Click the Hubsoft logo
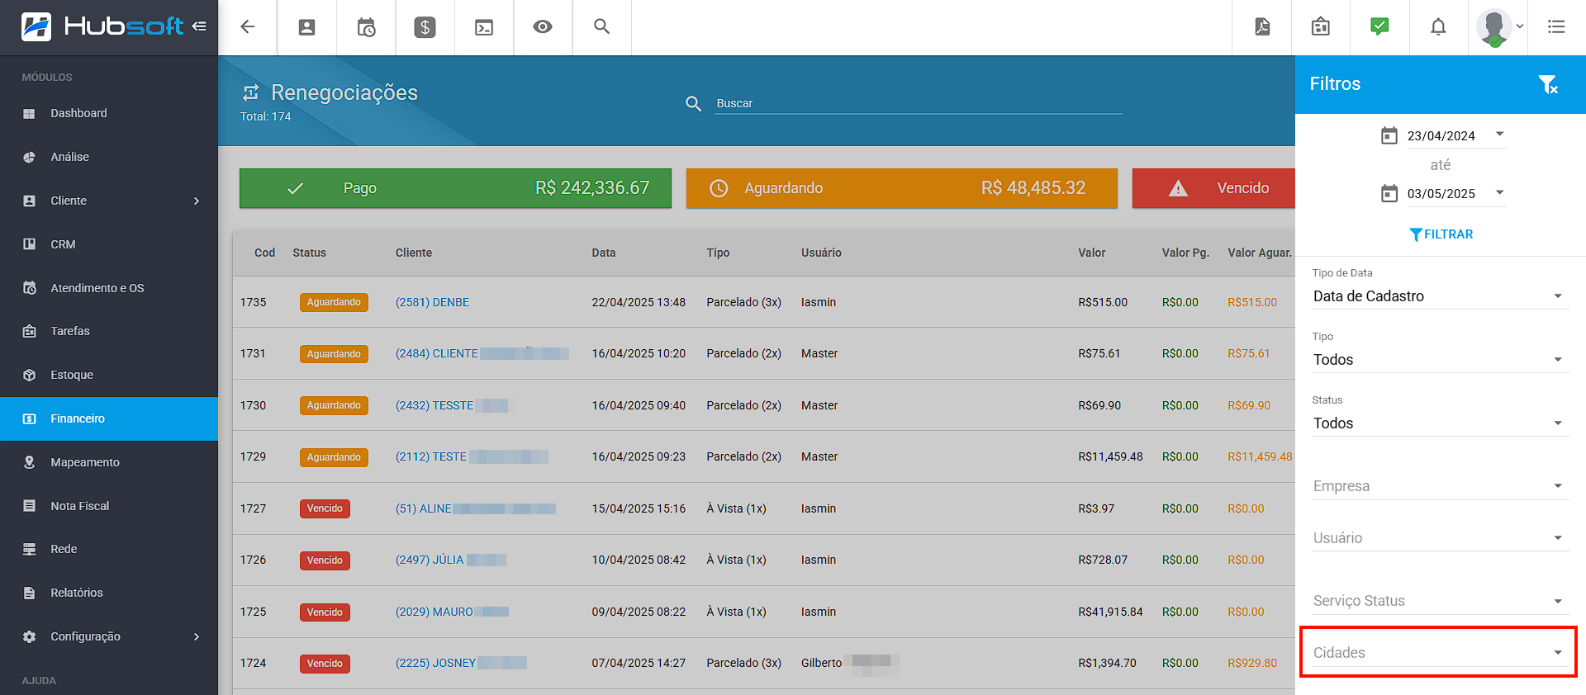 (102, 26)
